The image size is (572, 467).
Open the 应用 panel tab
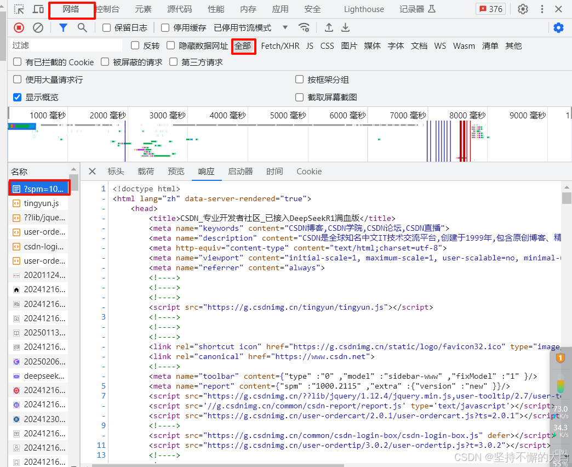click(280, 9)
